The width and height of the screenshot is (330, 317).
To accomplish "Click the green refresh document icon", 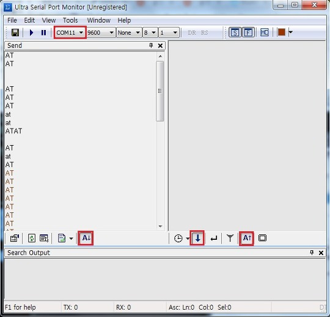I will point(32,238).
